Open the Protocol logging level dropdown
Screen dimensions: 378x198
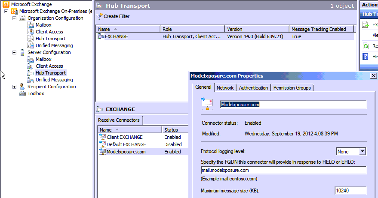363,151
